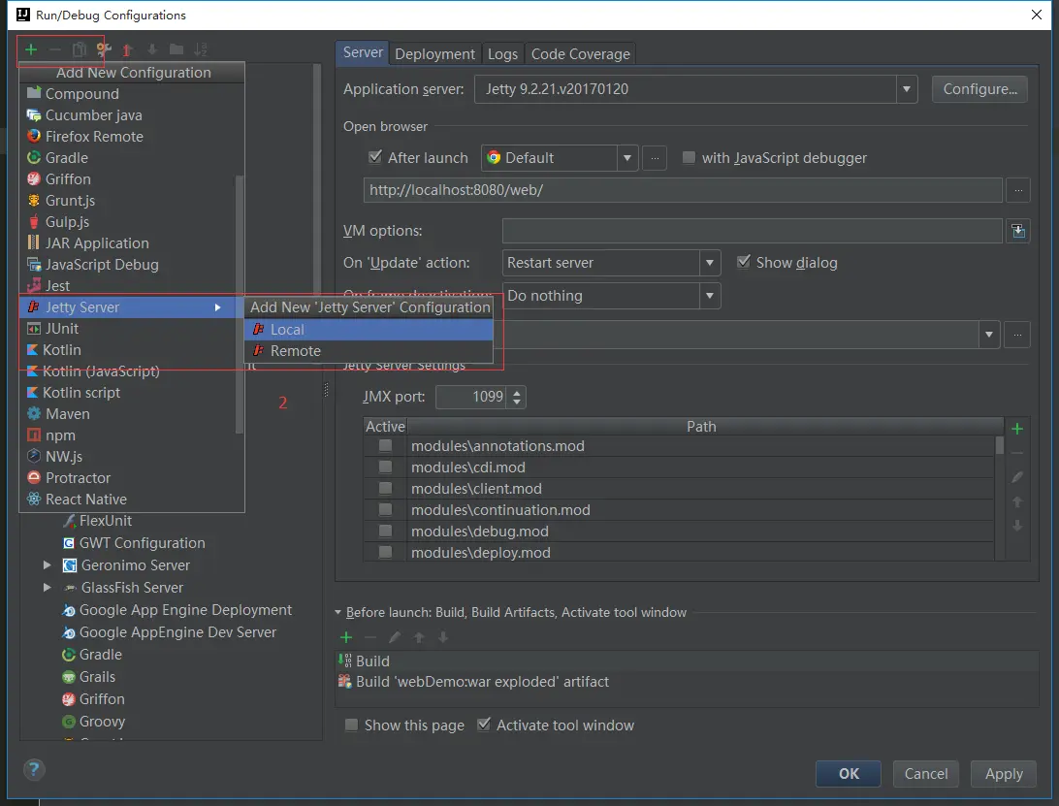The width and height of the screenshot is (1059, 806).
Task: Click the green plus icon beside the modules table
Action: click(1017, 429)
